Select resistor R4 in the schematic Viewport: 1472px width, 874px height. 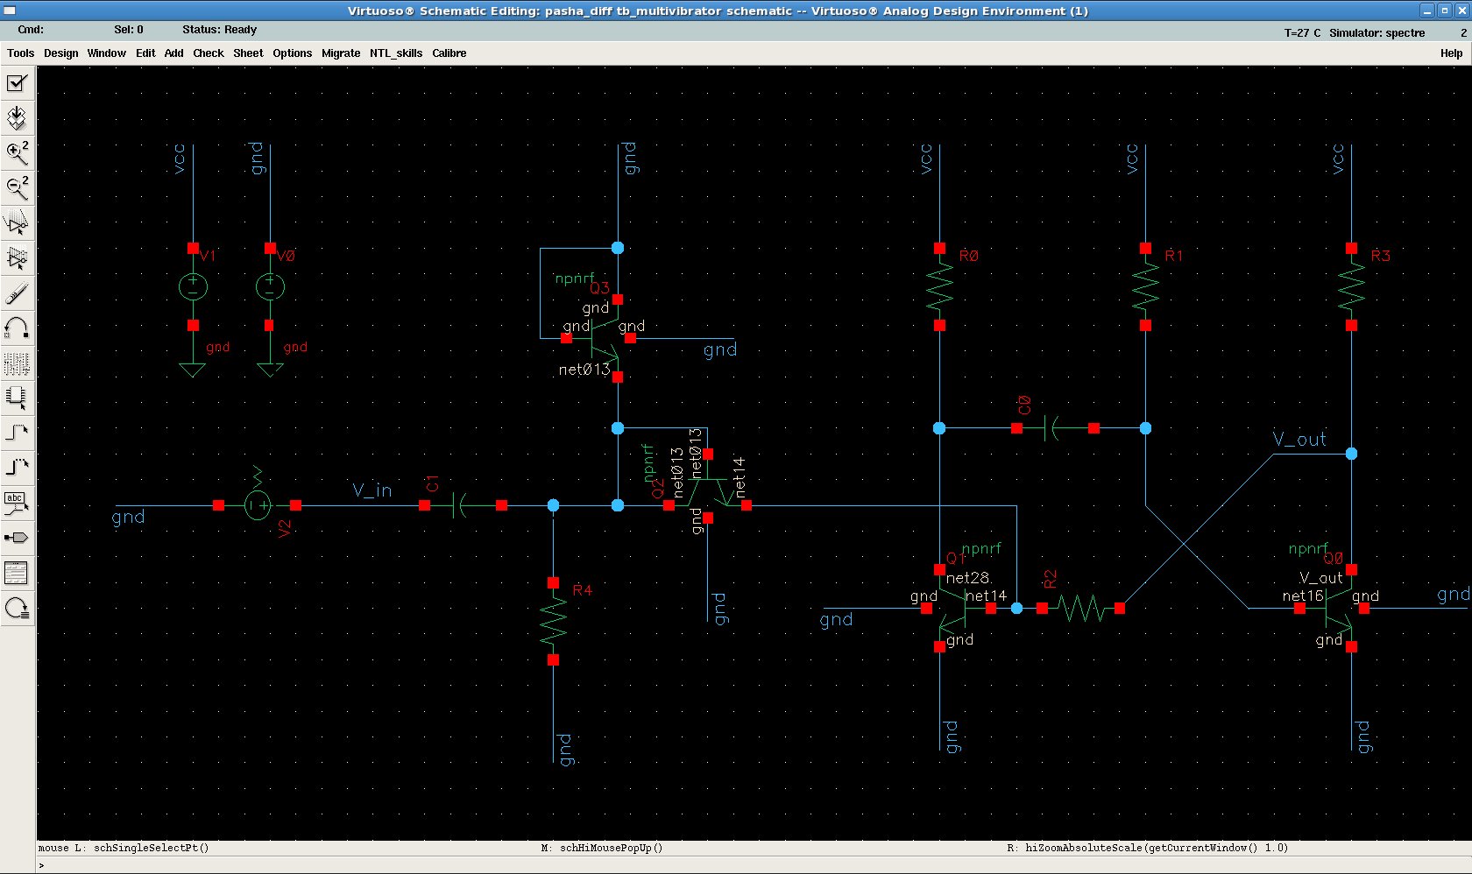tap(553, 621)
